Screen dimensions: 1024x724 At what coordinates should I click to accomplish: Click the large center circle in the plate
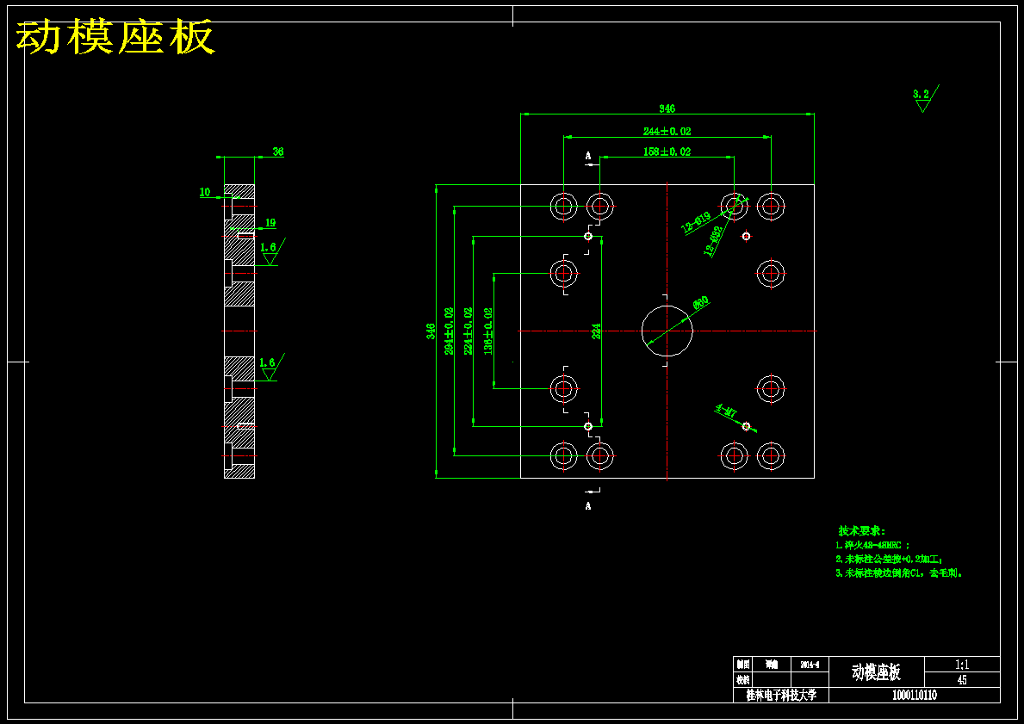[667, 331]
